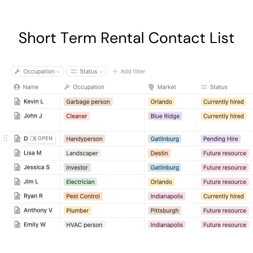Open the Handyperson row with OPEN button

(x=42, y=138)
